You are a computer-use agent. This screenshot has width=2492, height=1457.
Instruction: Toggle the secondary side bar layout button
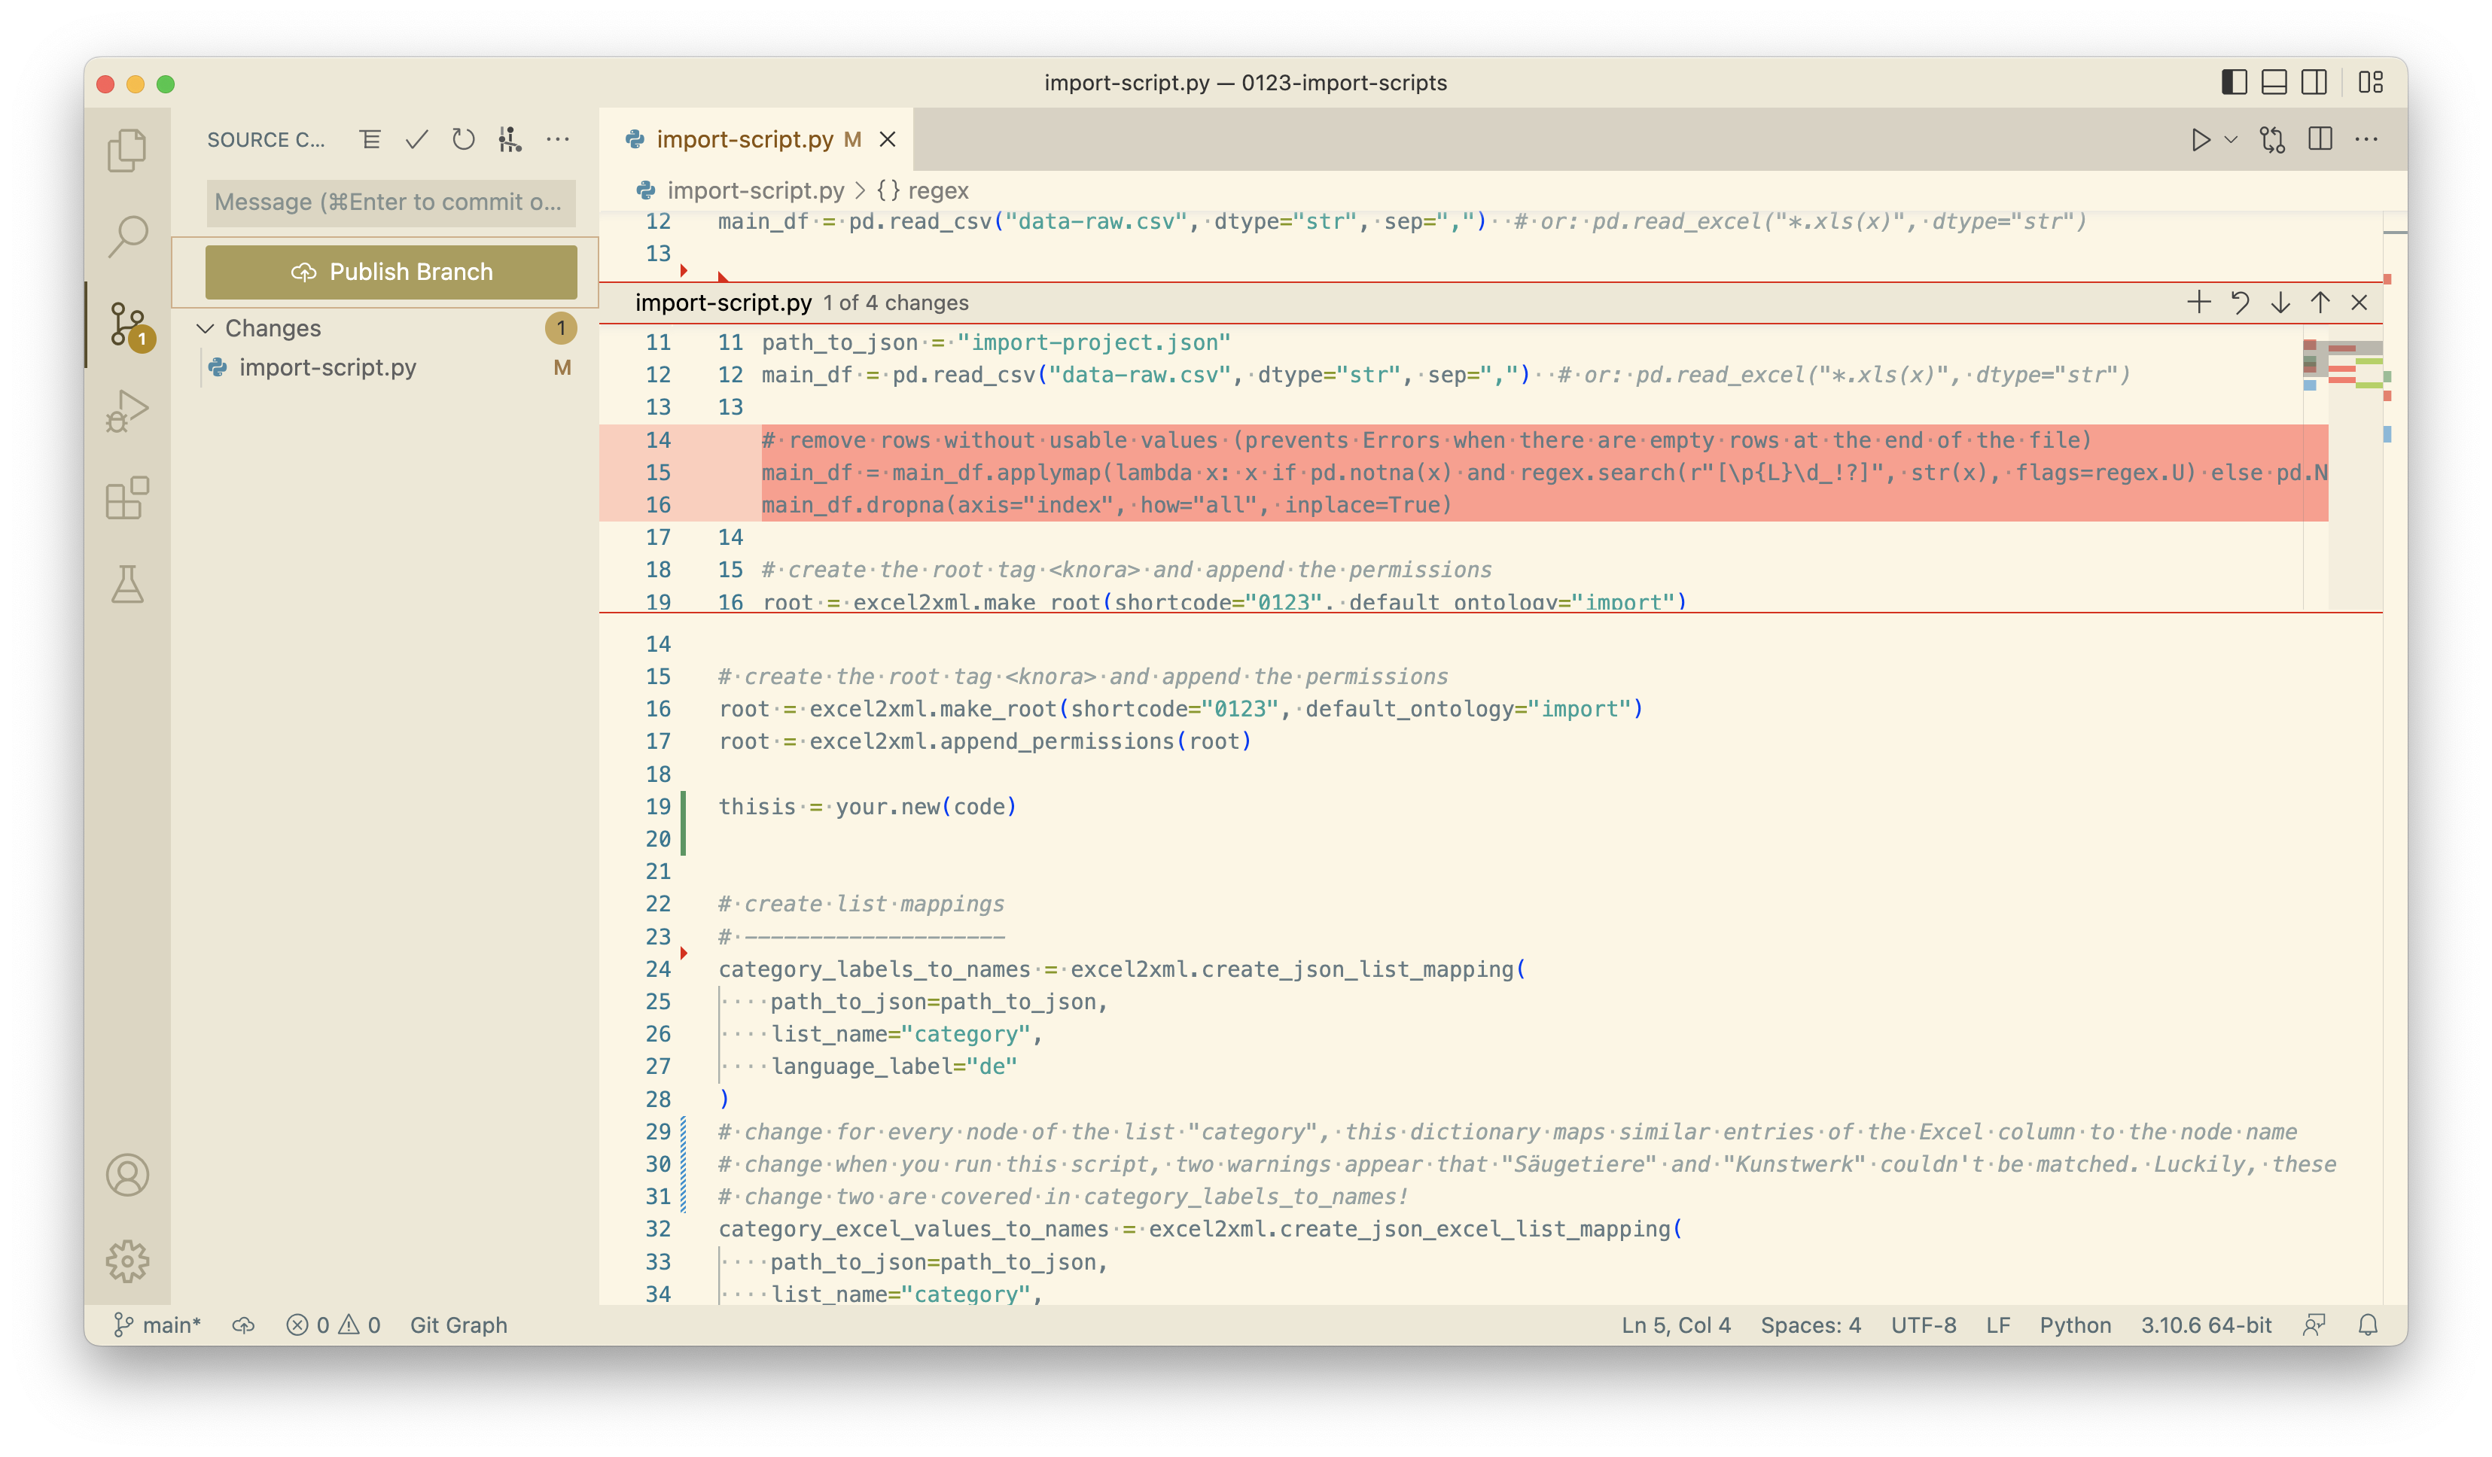[x=2314, y=82]
